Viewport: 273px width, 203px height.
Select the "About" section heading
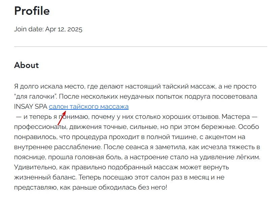26,65
